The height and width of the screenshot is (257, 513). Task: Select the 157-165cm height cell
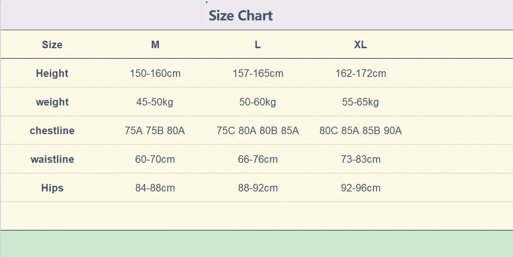pos(258,73)
